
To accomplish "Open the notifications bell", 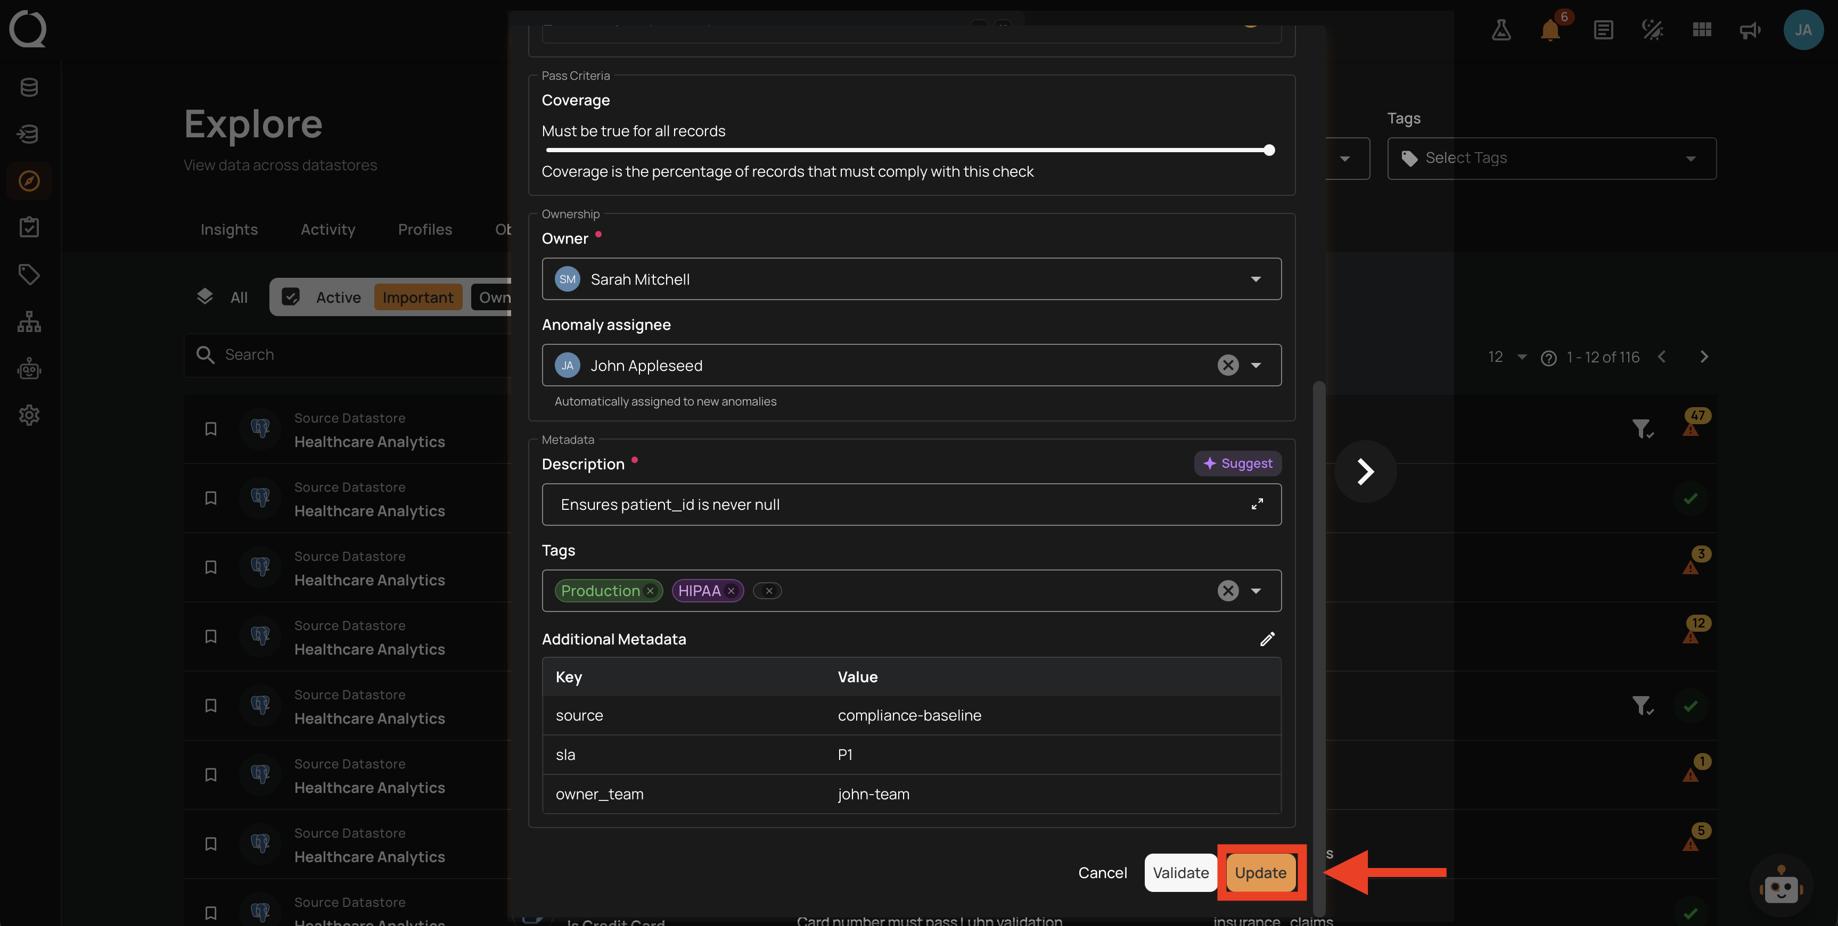I will pyautogui.click(x=1550, y=29).
